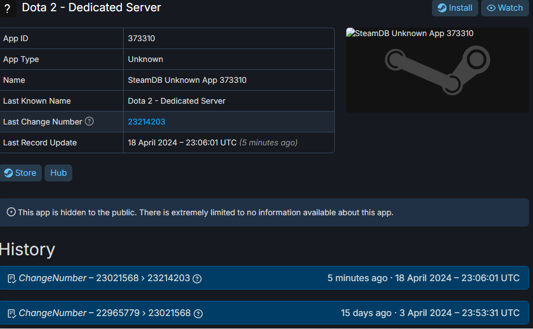Click timestamp 18 April 2024 – 23:06:01 UTC in history
The width and height of the screenshot is (533, 329).
[x=457, y=278]
